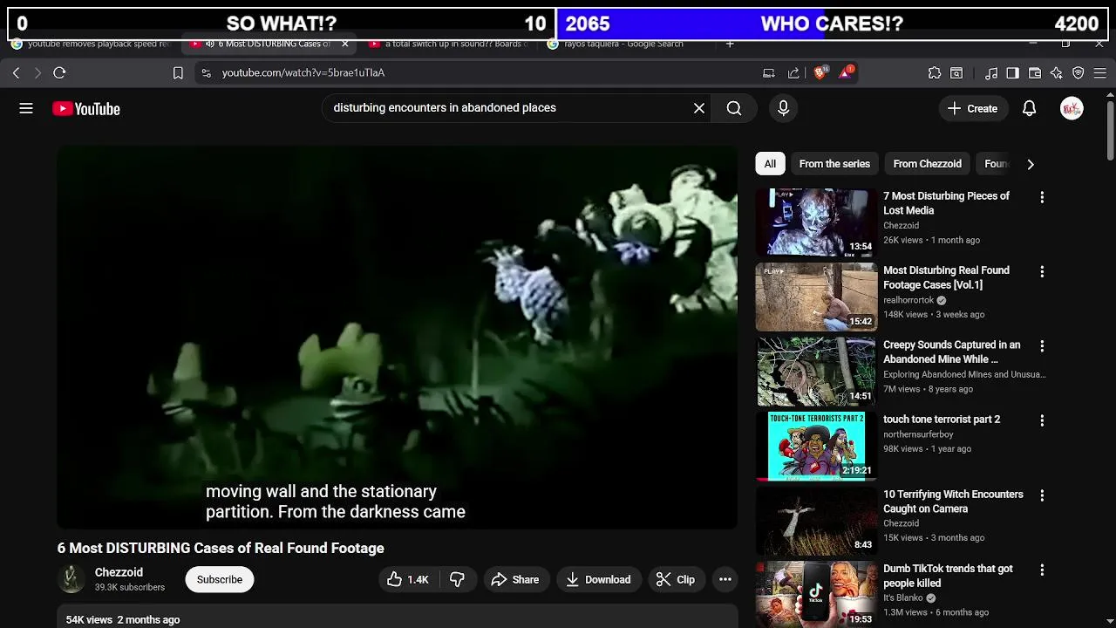Open the Brave VPN icon
Image resolution: width=1116 pixels, height=628 pixels.
pos(1079,73)
